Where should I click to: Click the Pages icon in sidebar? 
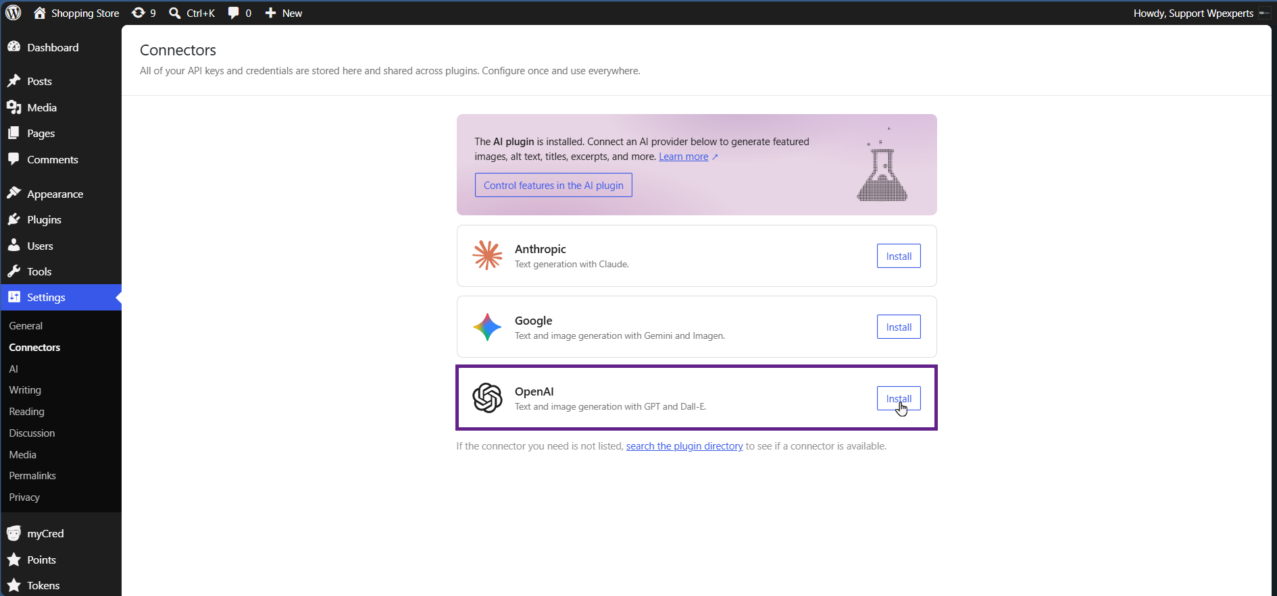click(14, 133)
